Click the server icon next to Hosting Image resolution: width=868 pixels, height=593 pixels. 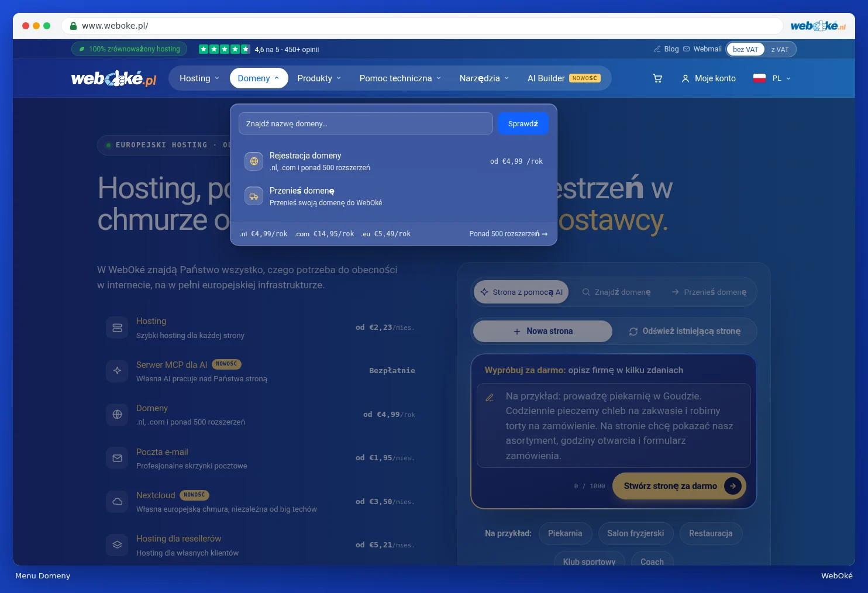point(117,327)
